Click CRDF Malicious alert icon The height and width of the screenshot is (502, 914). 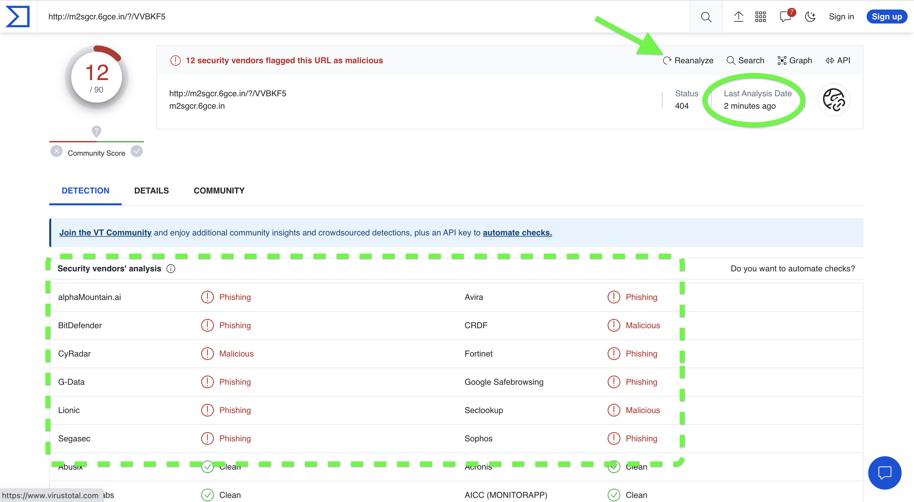click(x=613, y=325)
